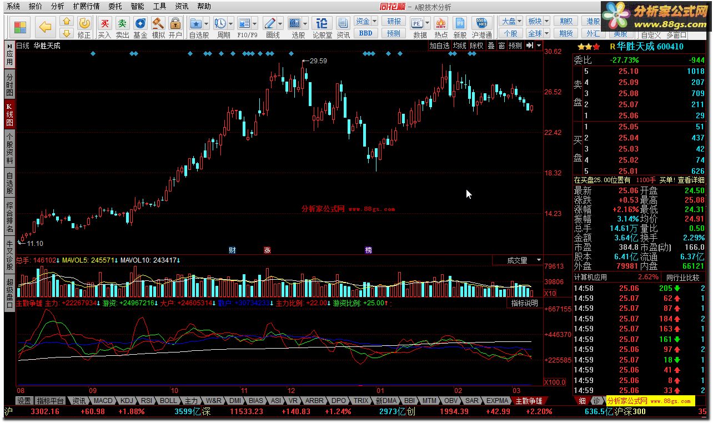Click the 加自选 button
The height and width of the screenshot is (423, 713).
(x=439, y=46)
